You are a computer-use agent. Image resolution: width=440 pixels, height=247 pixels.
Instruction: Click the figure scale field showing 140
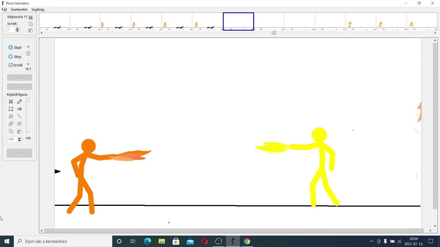pos(12,139)
